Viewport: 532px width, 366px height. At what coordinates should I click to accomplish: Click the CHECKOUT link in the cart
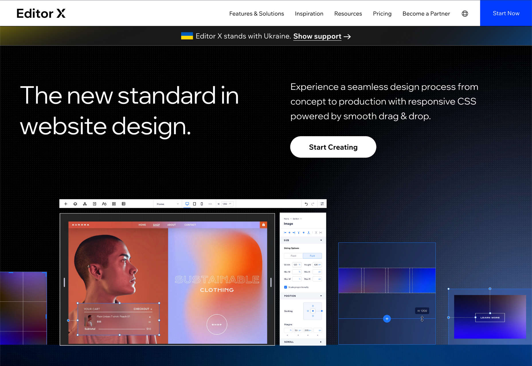143,309
